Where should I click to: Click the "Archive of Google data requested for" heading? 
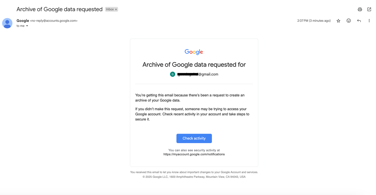tap(194, 65)
